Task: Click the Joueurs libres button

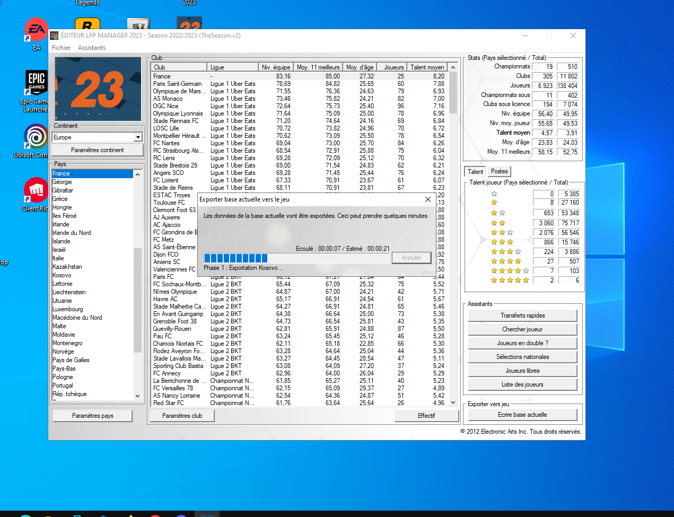Action: click(x=523, y=371)
